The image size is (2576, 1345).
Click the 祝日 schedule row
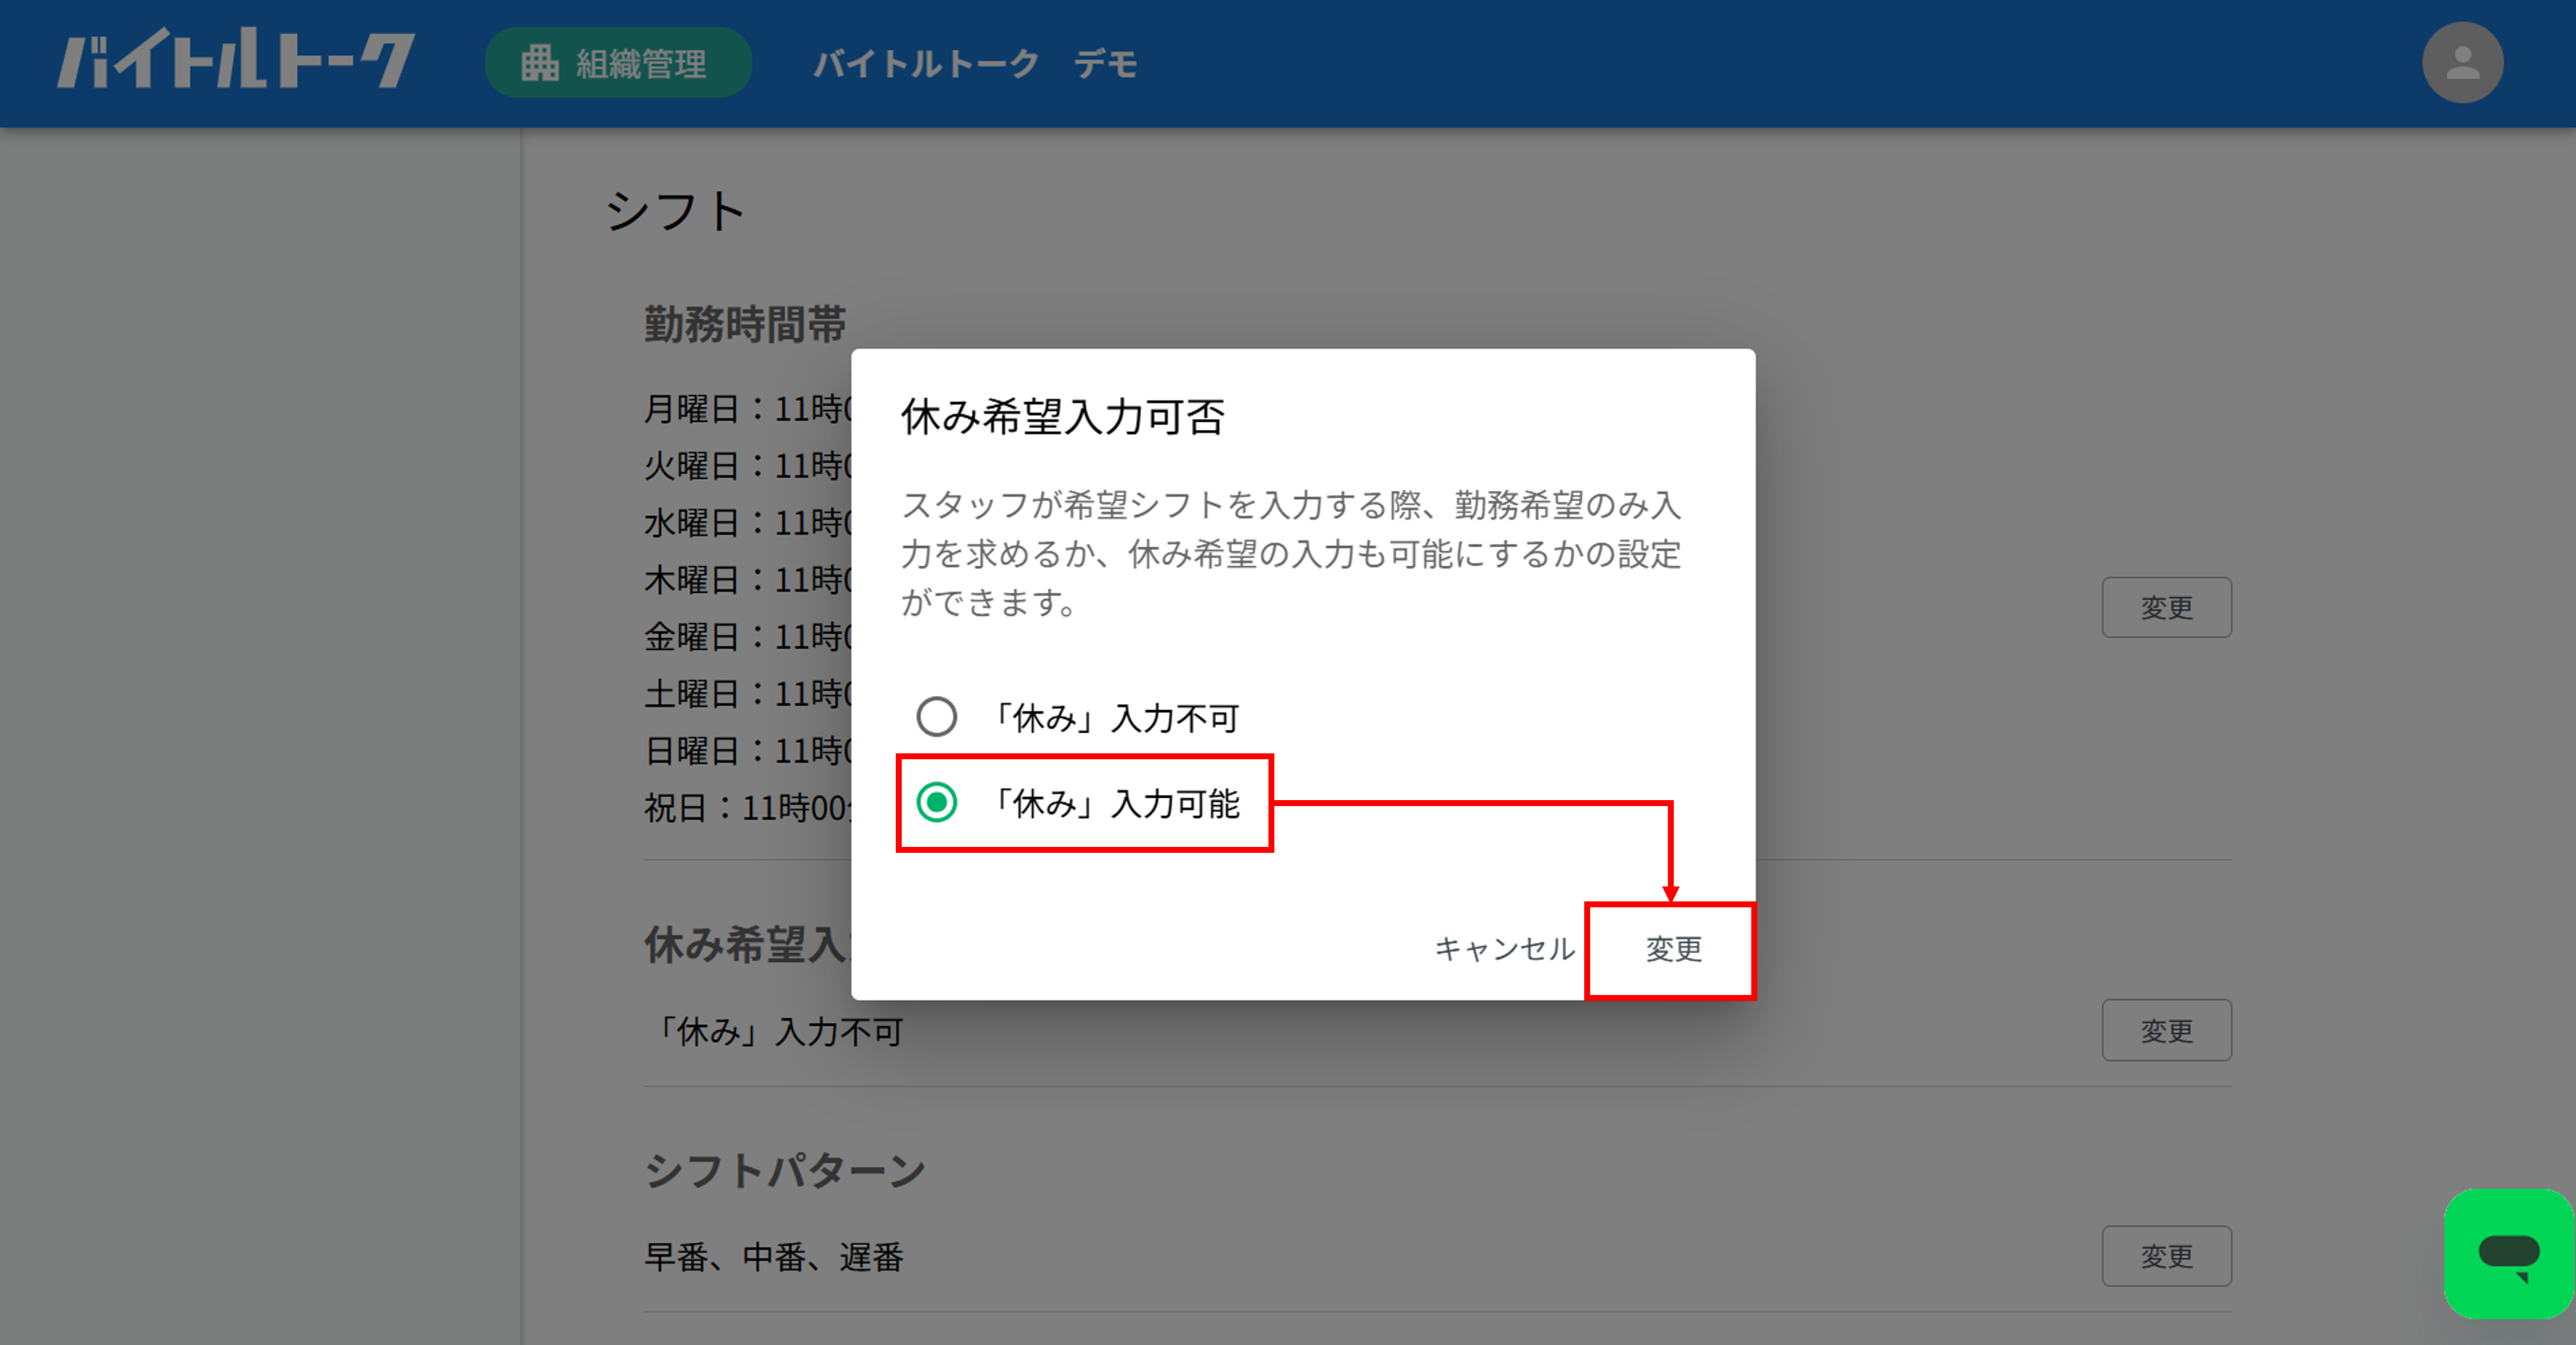(x=748, y=807)
